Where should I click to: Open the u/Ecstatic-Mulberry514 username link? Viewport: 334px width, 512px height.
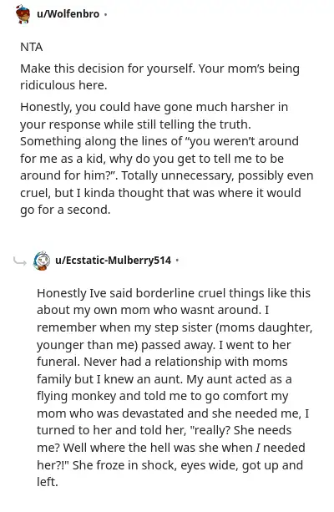113,261
